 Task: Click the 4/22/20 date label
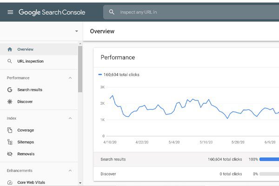coord(142,142)
